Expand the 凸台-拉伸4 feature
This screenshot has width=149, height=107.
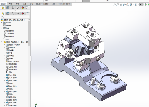coord(4,86)
